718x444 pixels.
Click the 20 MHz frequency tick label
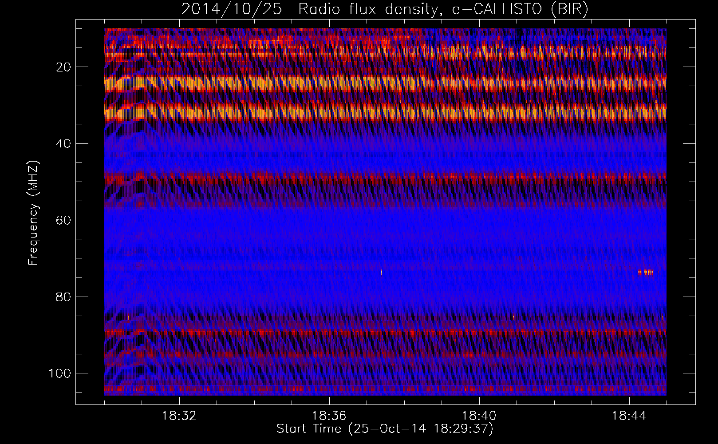click(63, 67)
